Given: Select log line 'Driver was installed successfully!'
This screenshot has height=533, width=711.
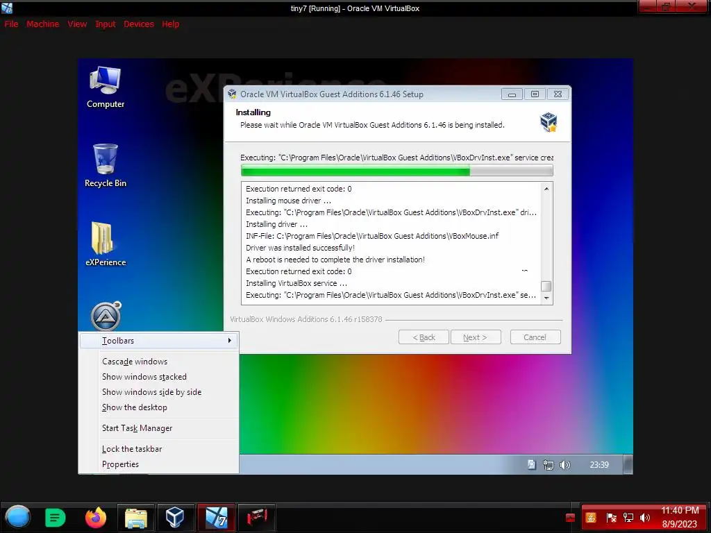Looking at the screenshot, I should tap(300, 248).
